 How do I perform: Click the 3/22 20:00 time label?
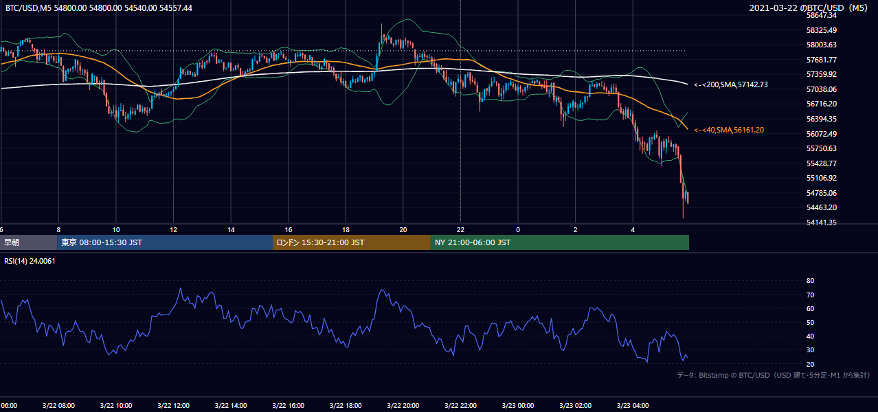(x=403, y=405)
